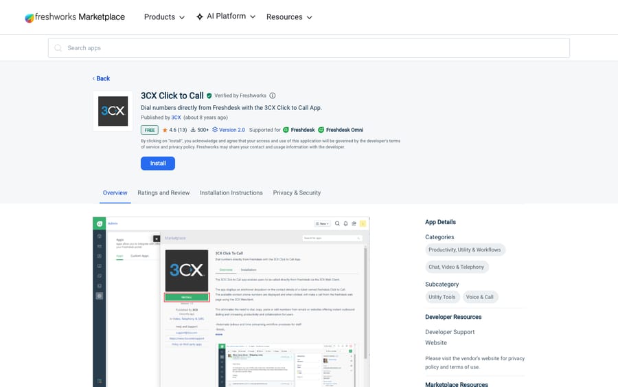Viewport: 618px width, 387px height.
Task: Click the star rating icon
Action: coord(165,130)
